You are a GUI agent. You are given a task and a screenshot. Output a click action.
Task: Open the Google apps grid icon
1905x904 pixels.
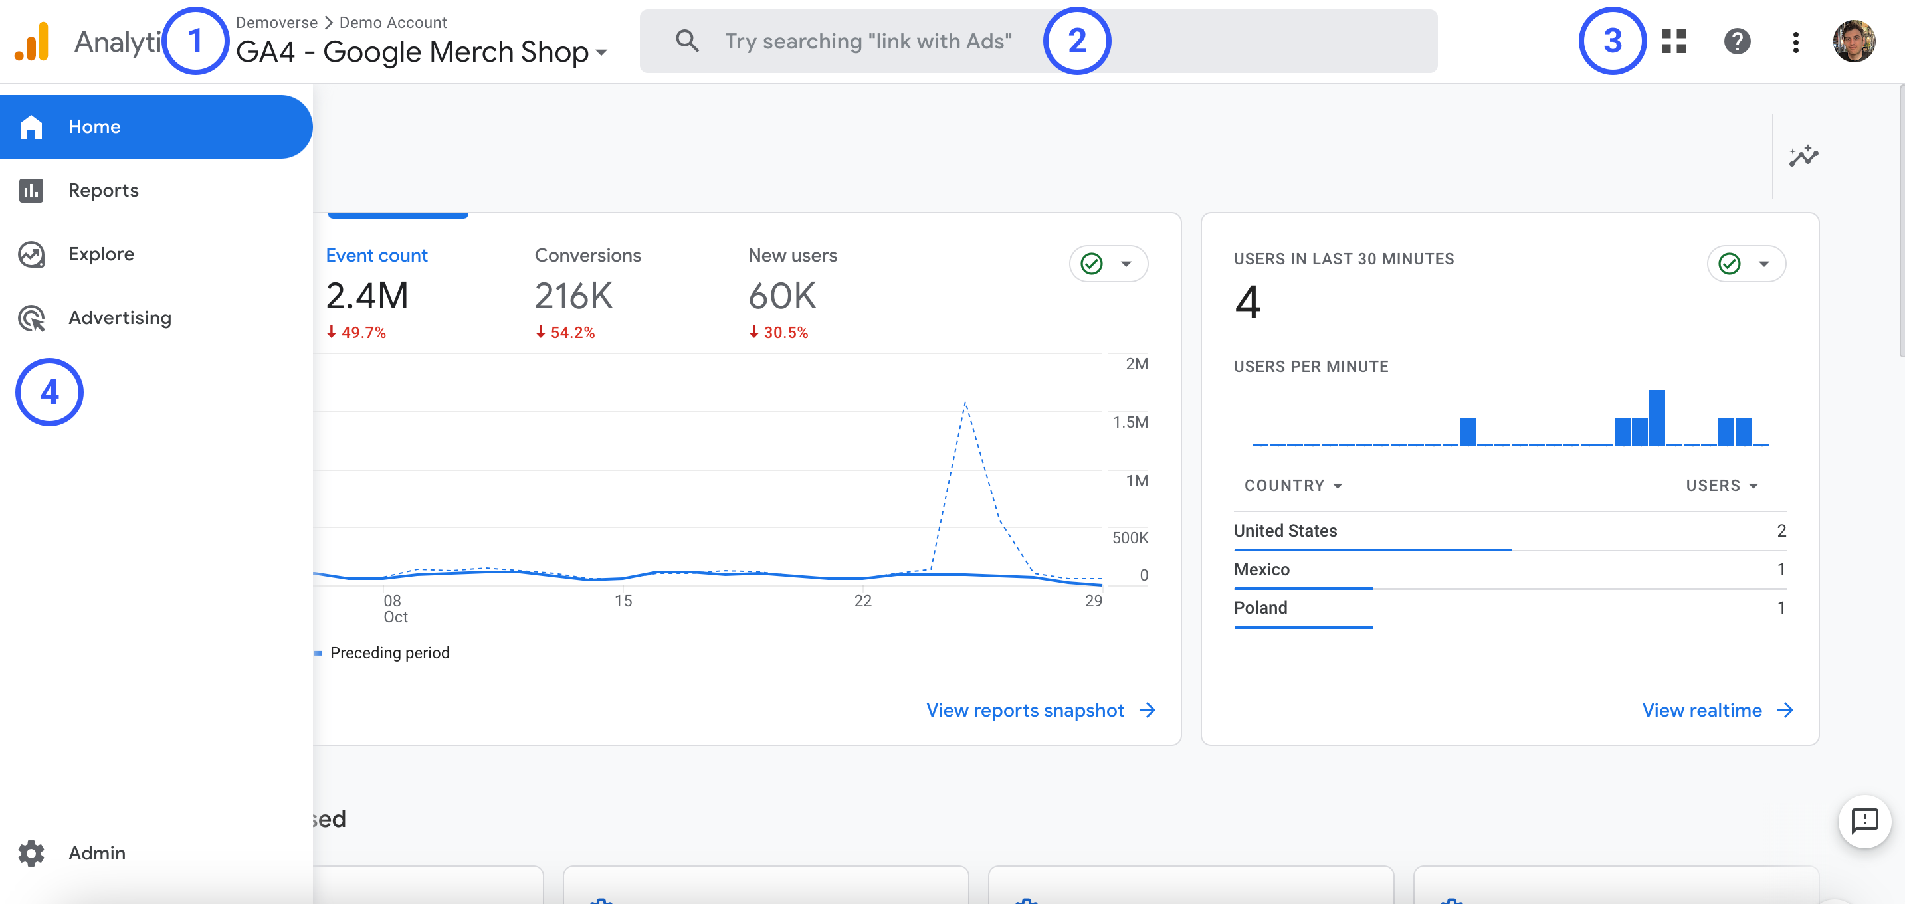pos(1673,41)
